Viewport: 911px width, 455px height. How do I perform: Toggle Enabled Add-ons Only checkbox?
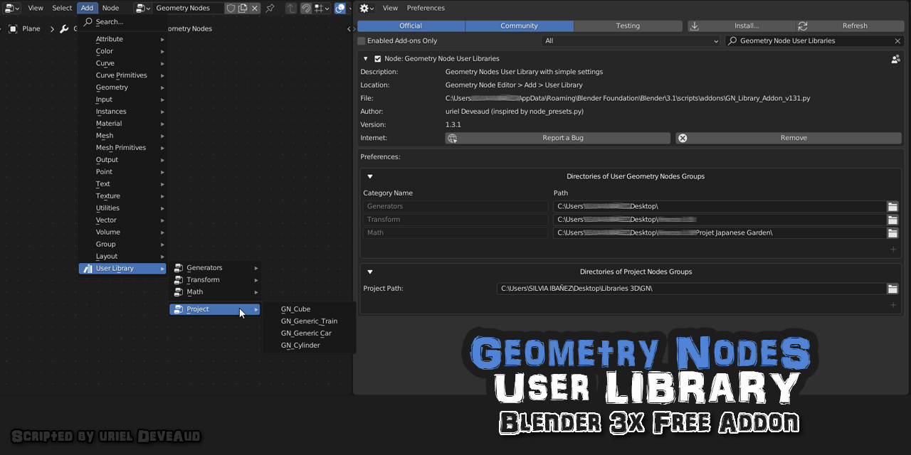(x=362, y=41)
